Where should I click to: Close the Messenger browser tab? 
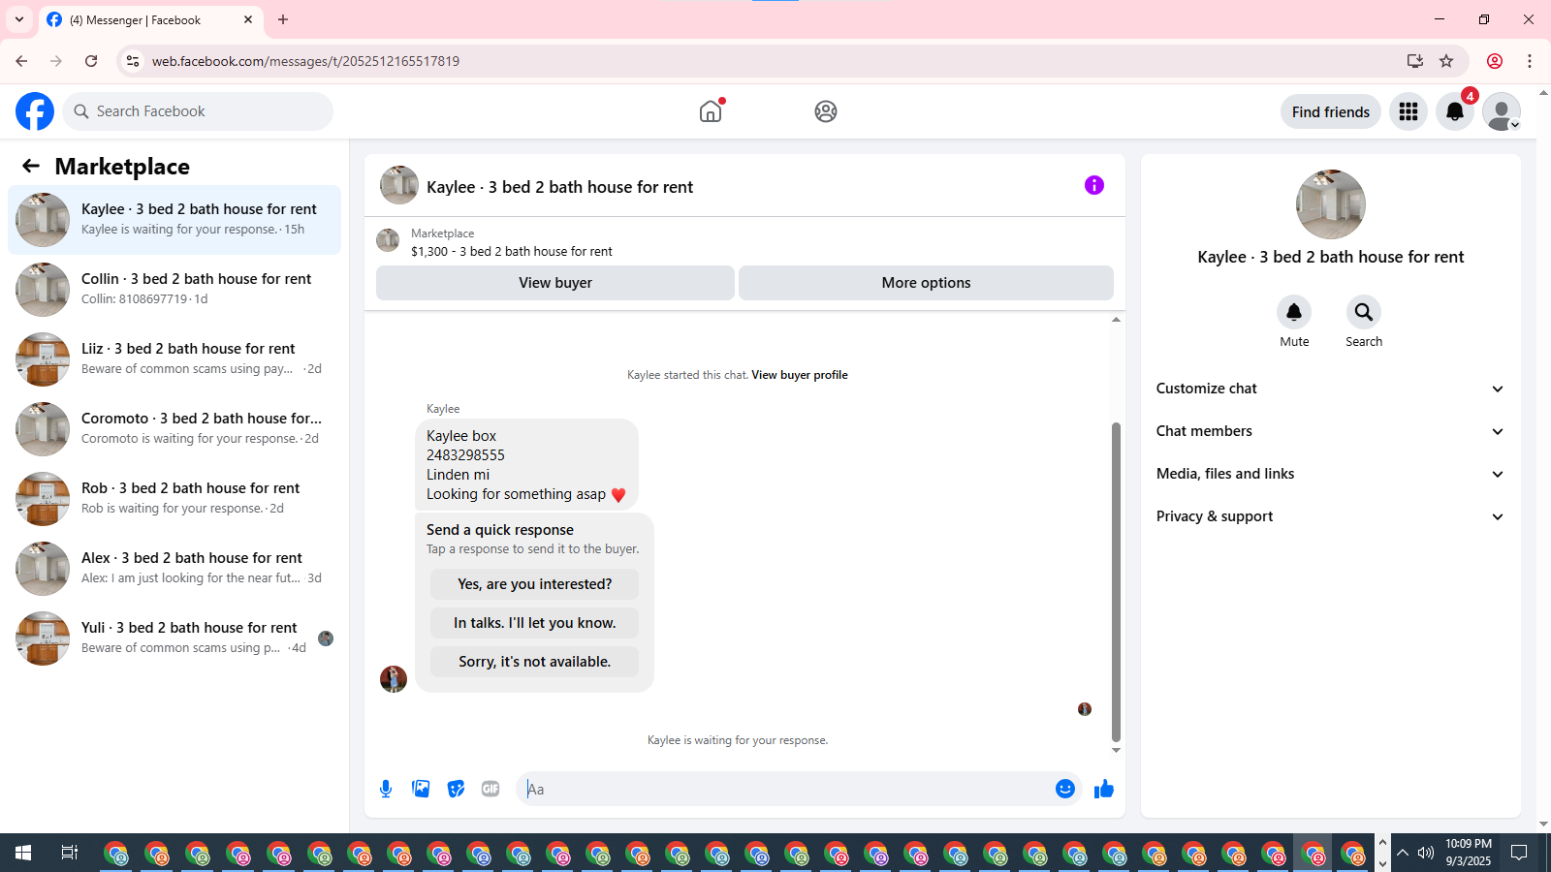(x=248, y=19)
